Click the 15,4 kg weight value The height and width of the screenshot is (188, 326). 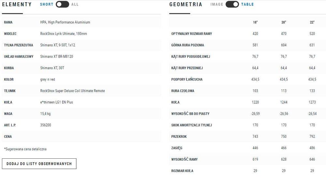click(45, 114)
